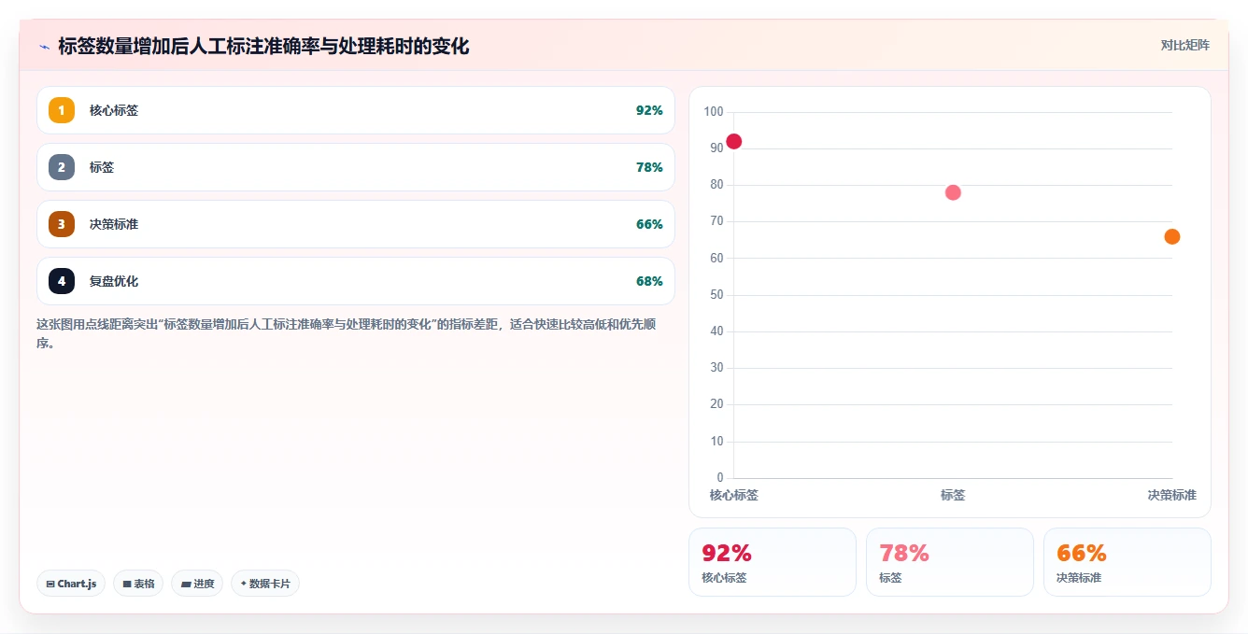This screenshot has height=634, width=1248.
Task: Click the chart icon beside the title
Action: coord(44,47)
